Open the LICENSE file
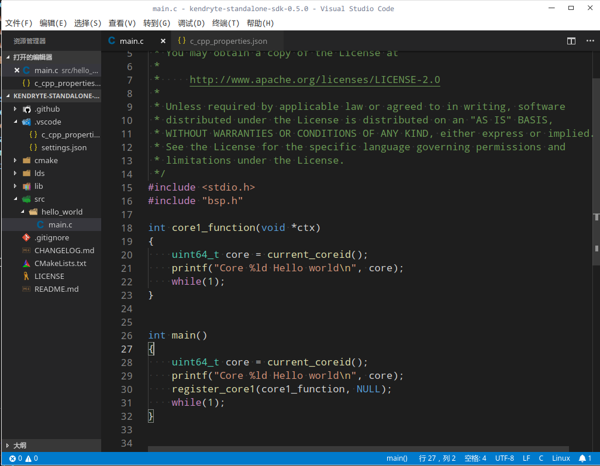The height and width of the screenshot is (466, 600). [49, 276]
